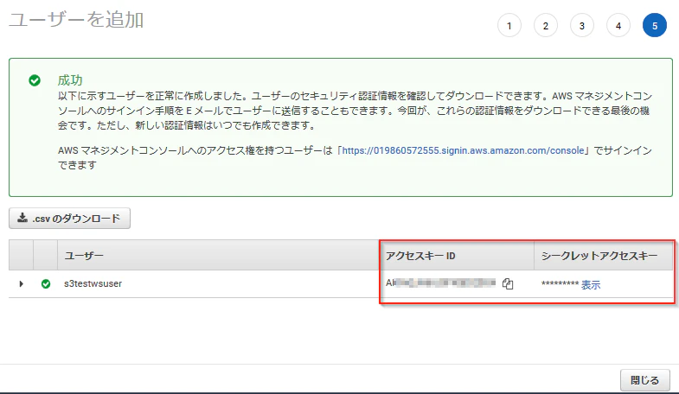Open the AWS console sign-in URL link

[x=464, y=150]
